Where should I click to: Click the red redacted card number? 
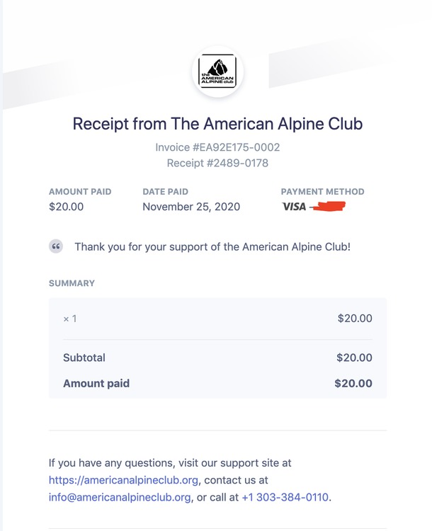pos(328,207)
